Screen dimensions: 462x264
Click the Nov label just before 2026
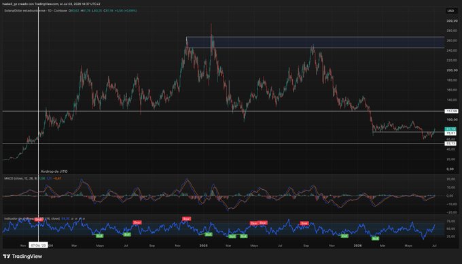[x=332, y=246]
